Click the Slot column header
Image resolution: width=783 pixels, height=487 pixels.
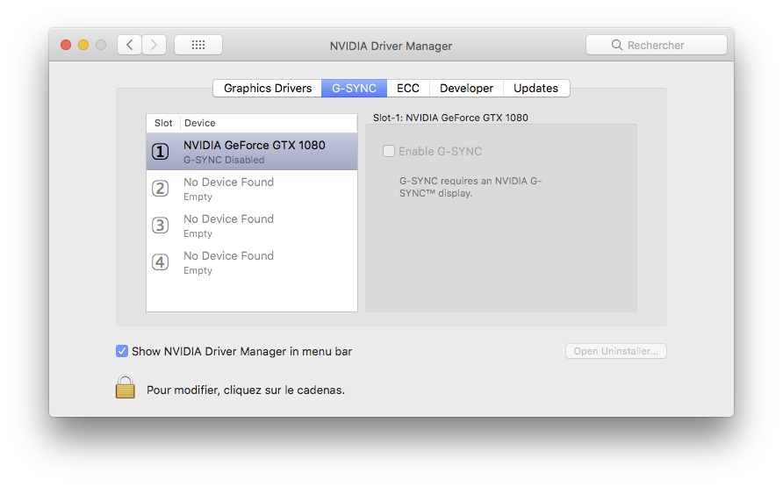coord(163,123)
